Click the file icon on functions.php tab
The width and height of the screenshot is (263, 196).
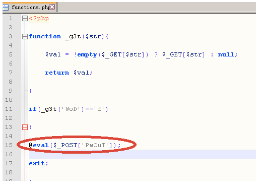click(x=6, y=7)
